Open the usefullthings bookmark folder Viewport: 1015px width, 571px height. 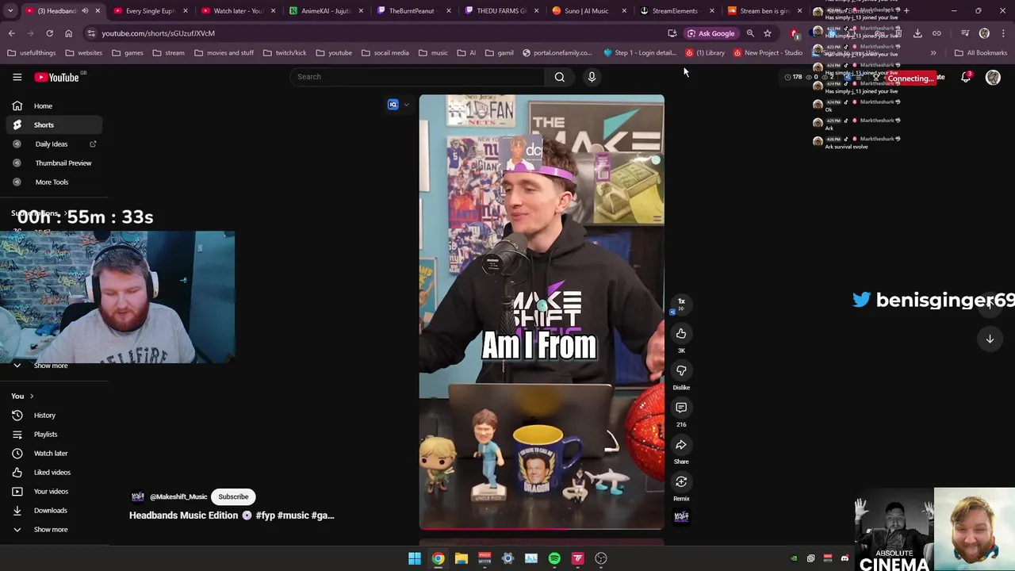click(31, 53)
